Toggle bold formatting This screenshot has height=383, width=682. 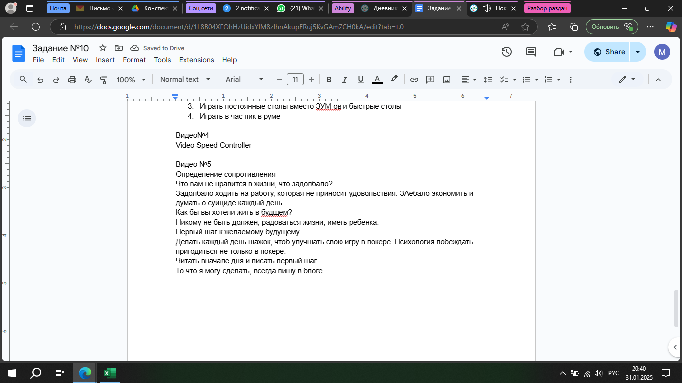[329, 79]
